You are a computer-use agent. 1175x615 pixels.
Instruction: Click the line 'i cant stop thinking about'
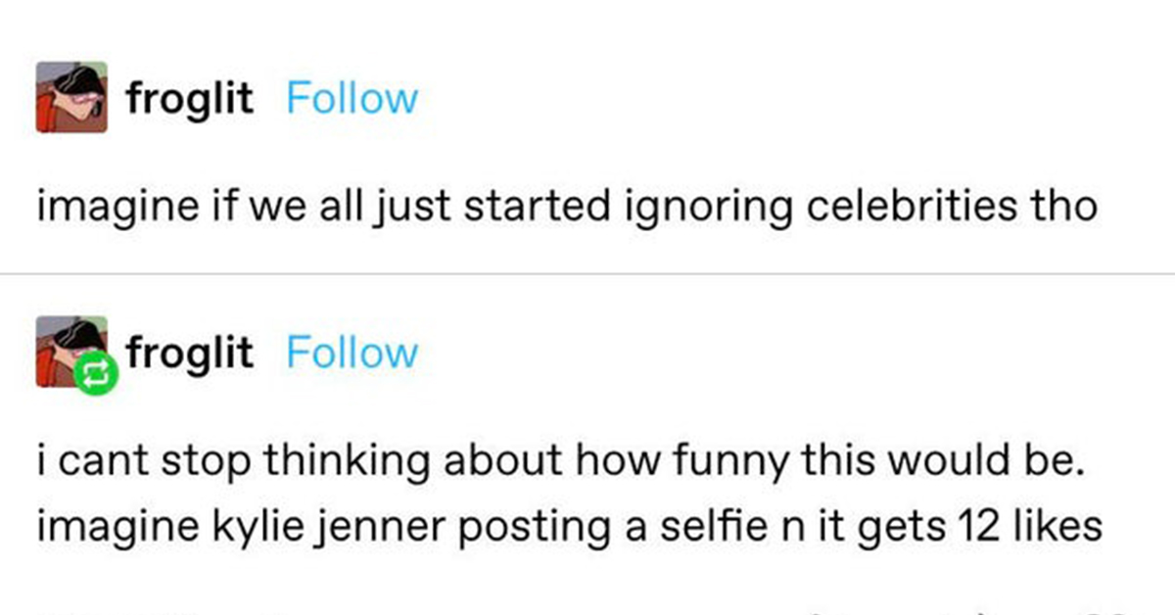tap(561, 460)
